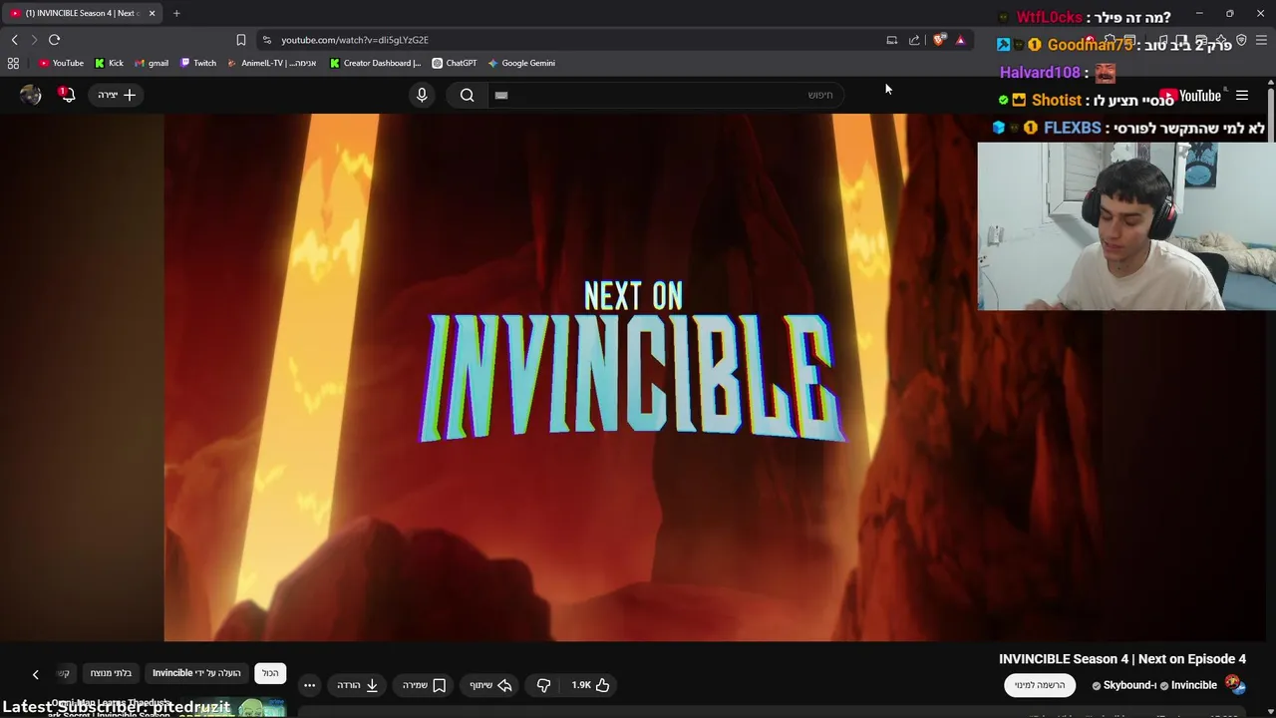Open the Google Gemini bookmark

pos(521,63)
